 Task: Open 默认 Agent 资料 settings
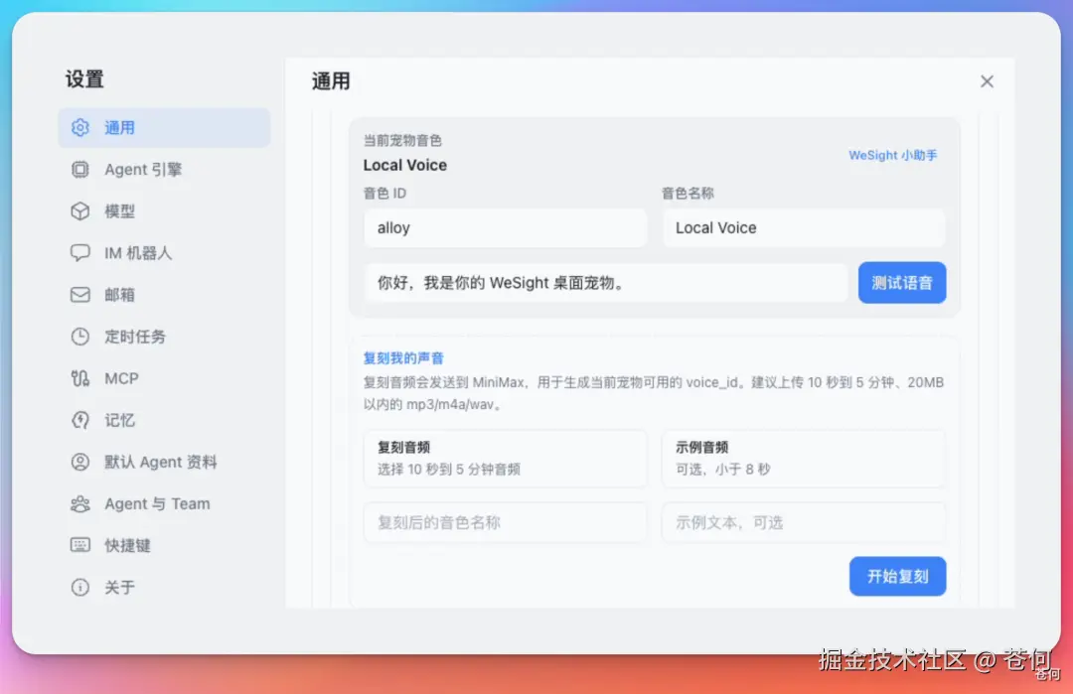coord(160,463)
